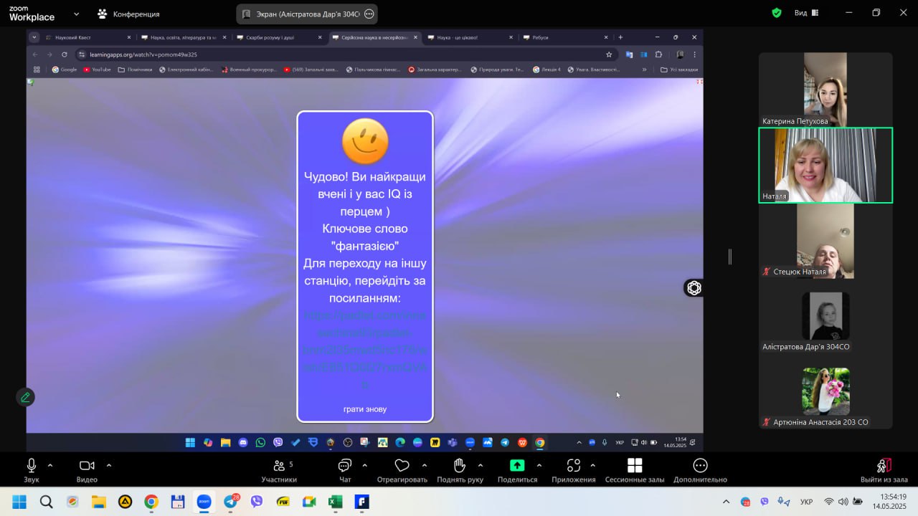Open screen share options (Экран Алістратова Дар'я)
918x516 pixels.
pos(369,14)
